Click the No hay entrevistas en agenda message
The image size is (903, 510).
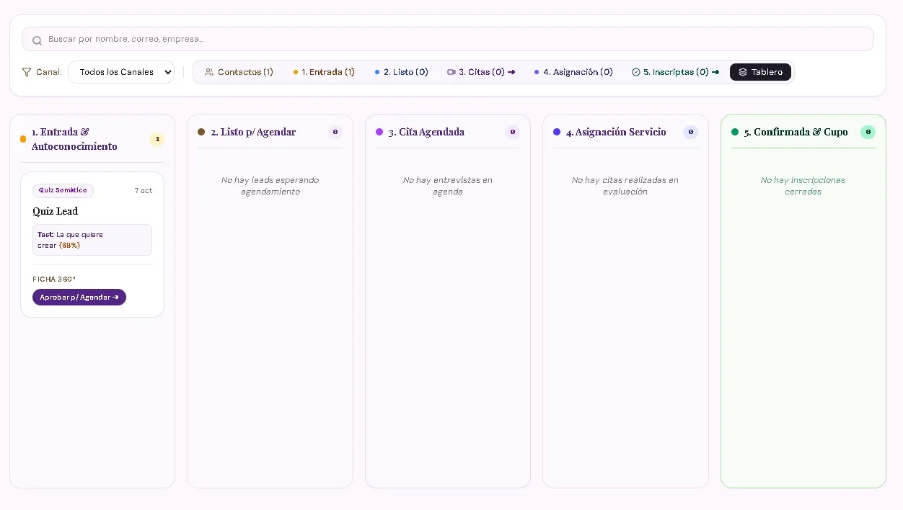(x=448, y=186)
